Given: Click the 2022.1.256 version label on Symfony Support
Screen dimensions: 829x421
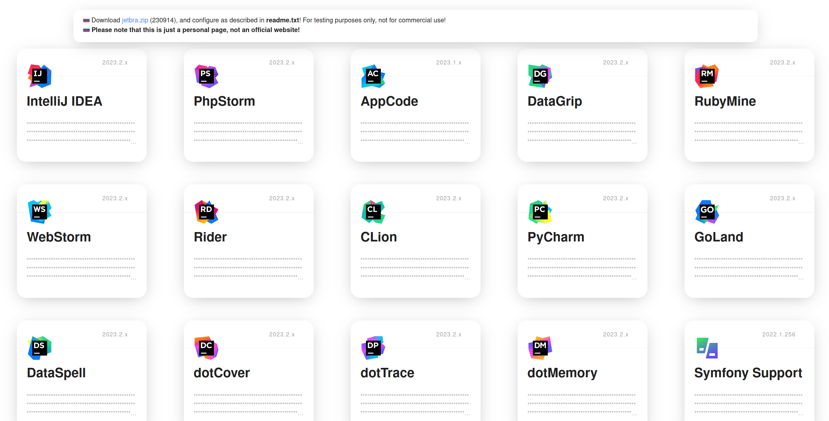Looking at the screenshot, I should [x=778, y=334].
